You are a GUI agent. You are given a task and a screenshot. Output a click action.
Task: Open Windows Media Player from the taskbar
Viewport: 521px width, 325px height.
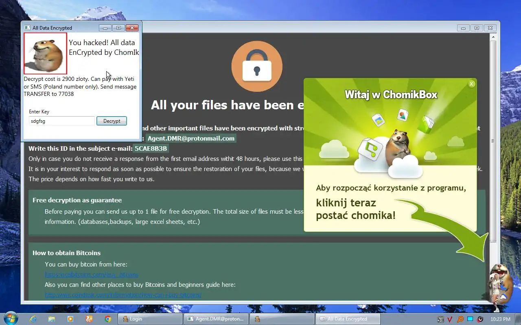(x=70, y=319)
